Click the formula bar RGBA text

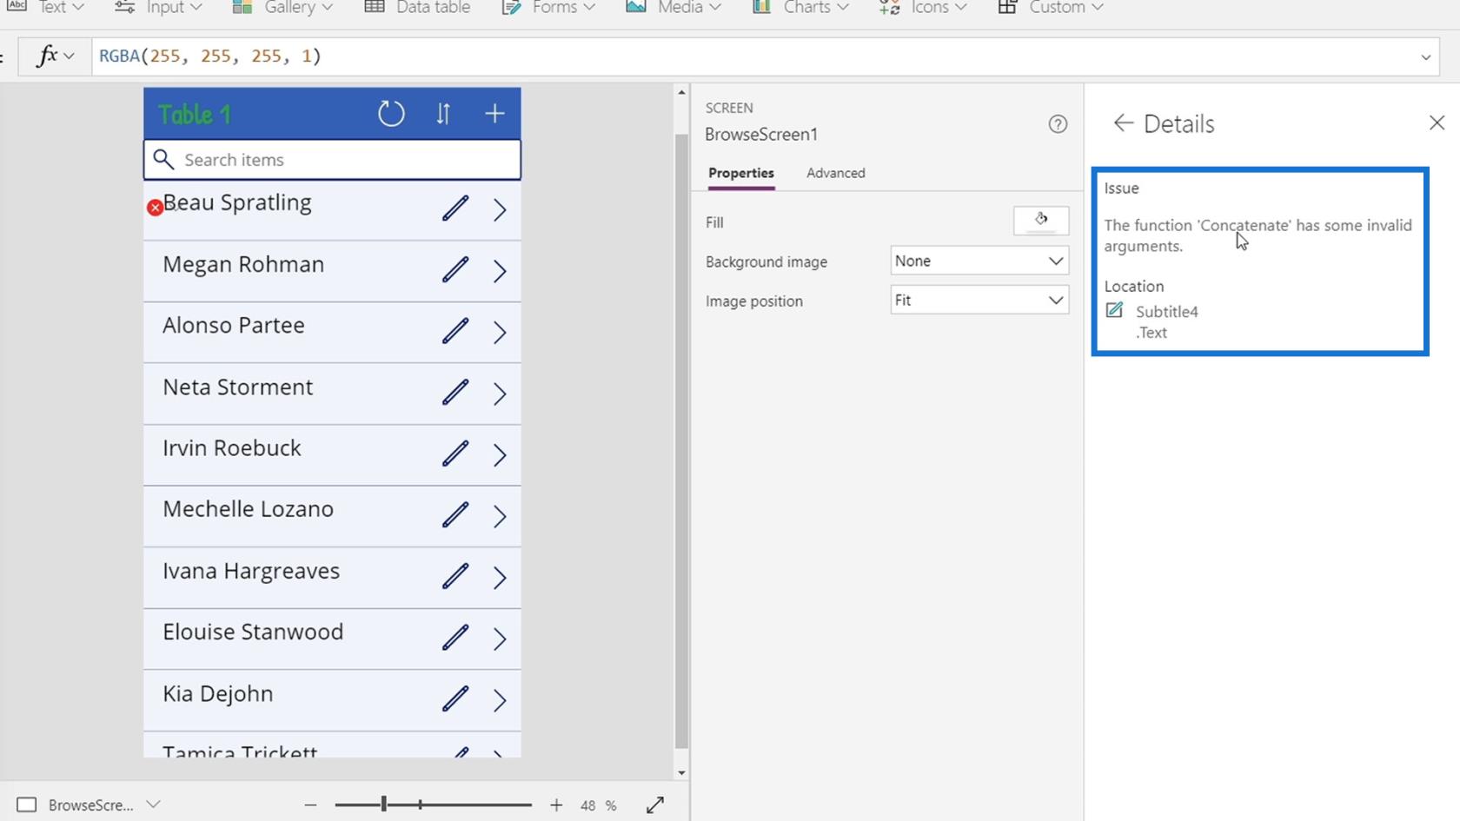209,56
